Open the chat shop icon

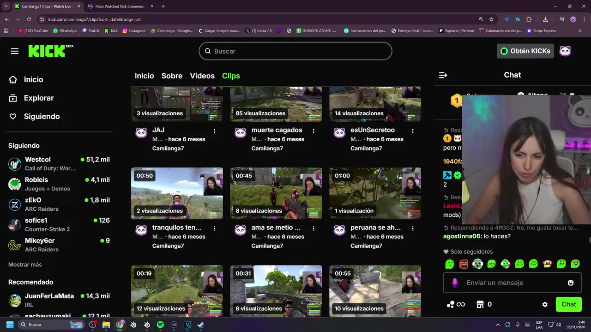480,304
